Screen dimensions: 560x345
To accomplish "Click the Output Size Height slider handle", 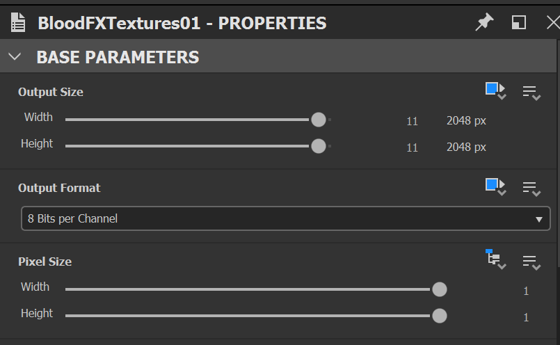I will 319,146.
